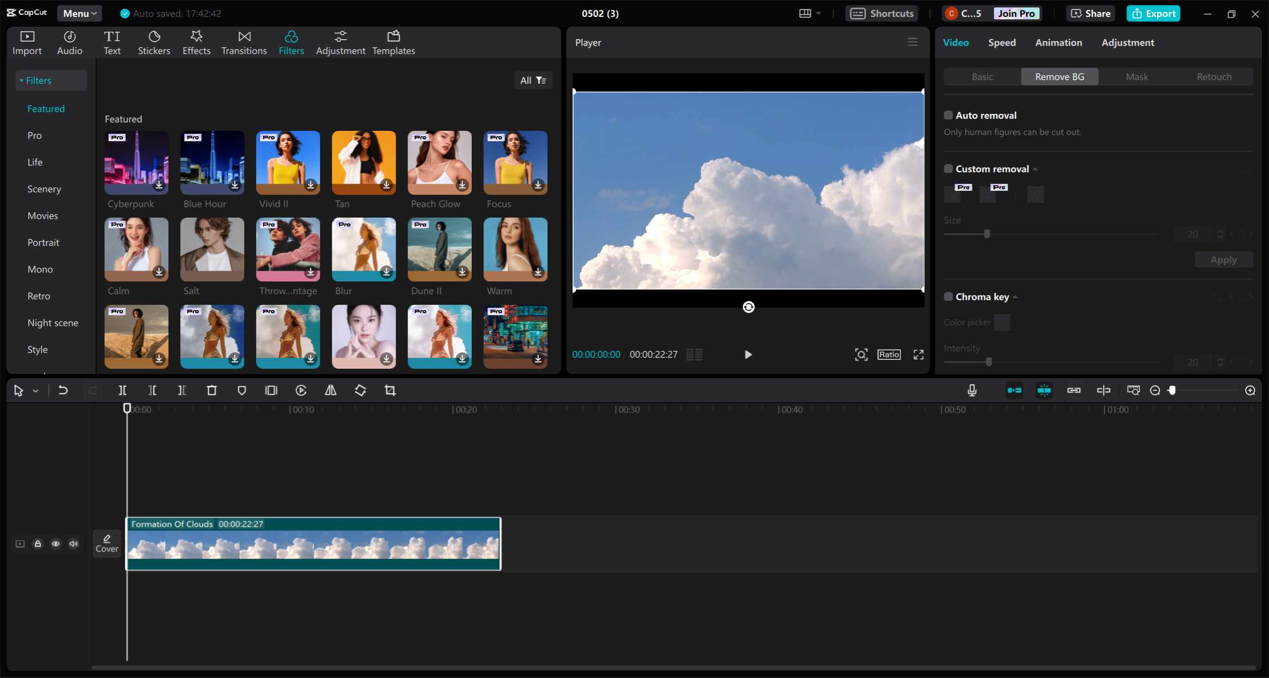Click the Split clip tool icon

tap(122, 391)
